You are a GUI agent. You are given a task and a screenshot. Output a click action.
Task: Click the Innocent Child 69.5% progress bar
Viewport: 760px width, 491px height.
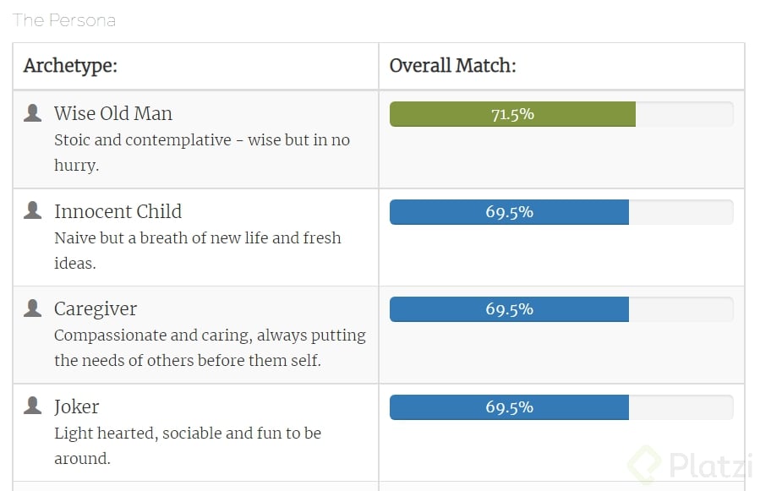click(x=509, y=212)
